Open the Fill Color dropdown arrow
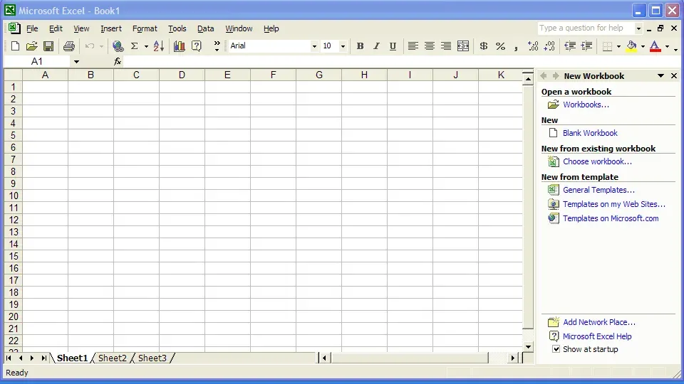 [643, 46]
